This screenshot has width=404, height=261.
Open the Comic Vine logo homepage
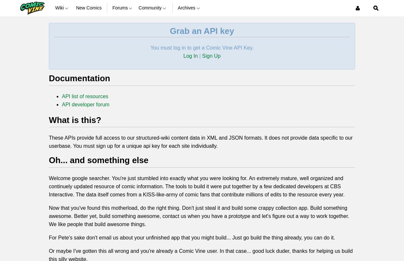pos(33,8)
